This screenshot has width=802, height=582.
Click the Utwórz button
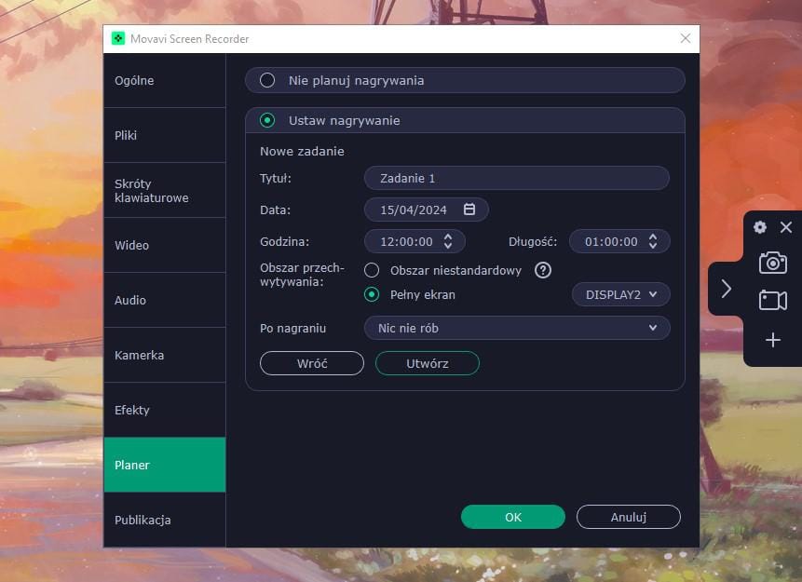pyautogui.click(x=427, y=363)
